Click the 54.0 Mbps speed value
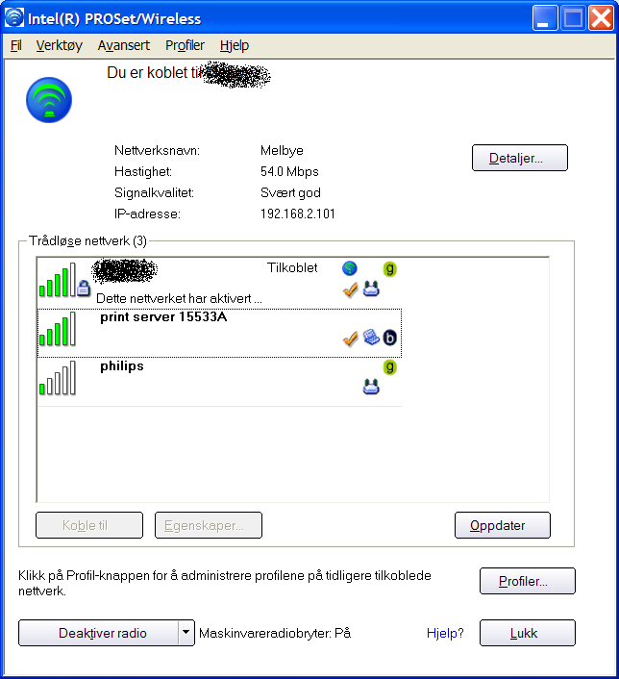 tap(289, 172)
